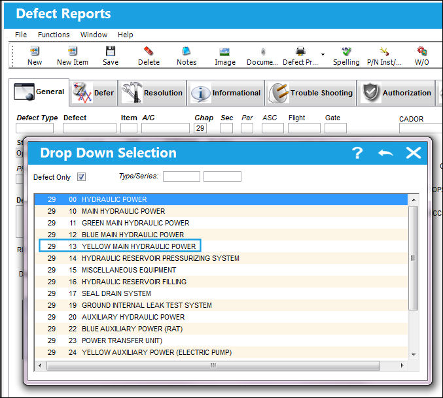The width and height of the screenshot is (443, 398).
Task: Select row HYDRAULIC RESERVOIR FILLING
Action: tap(221, 282)
